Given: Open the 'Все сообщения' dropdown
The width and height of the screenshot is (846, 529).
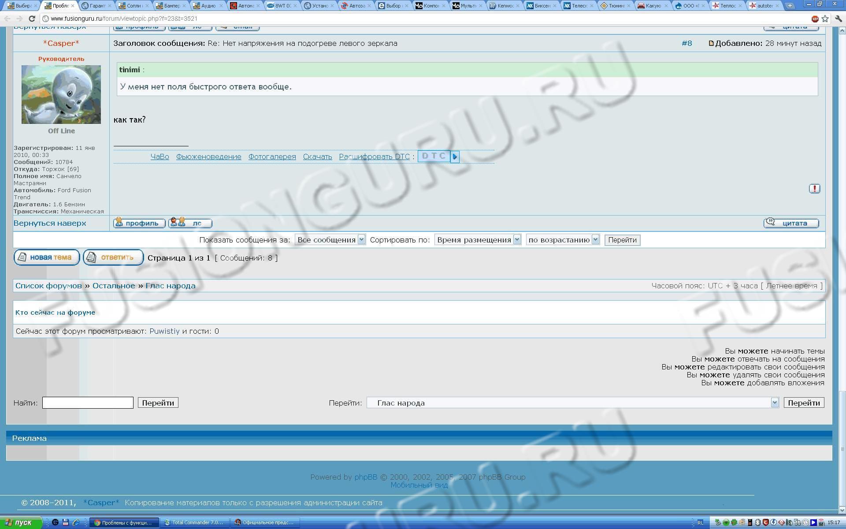Looking at the screenshot, I should [x=330, y=240].
